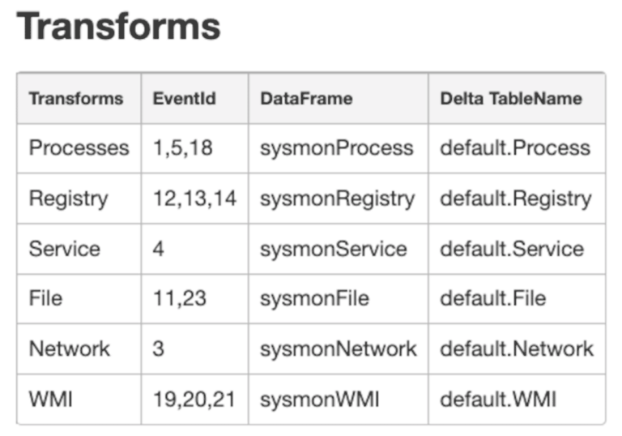
Task: Select the Transforms column header
Action: 76,99
